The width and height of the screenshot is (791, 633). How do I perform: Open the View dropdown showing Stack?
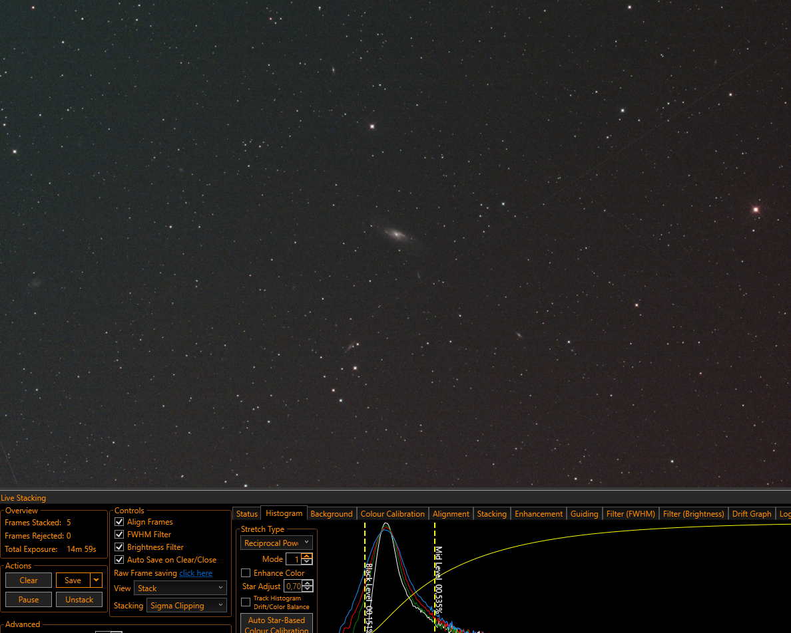coord(180,588)
